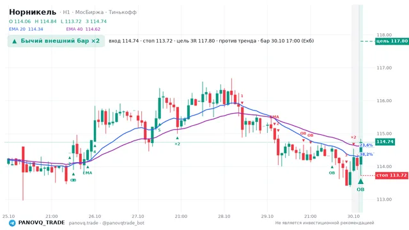The height and width of the screenshot is (230, 409).
Task: Select the green 114.74 current price tag
Action: pos(385,142)
